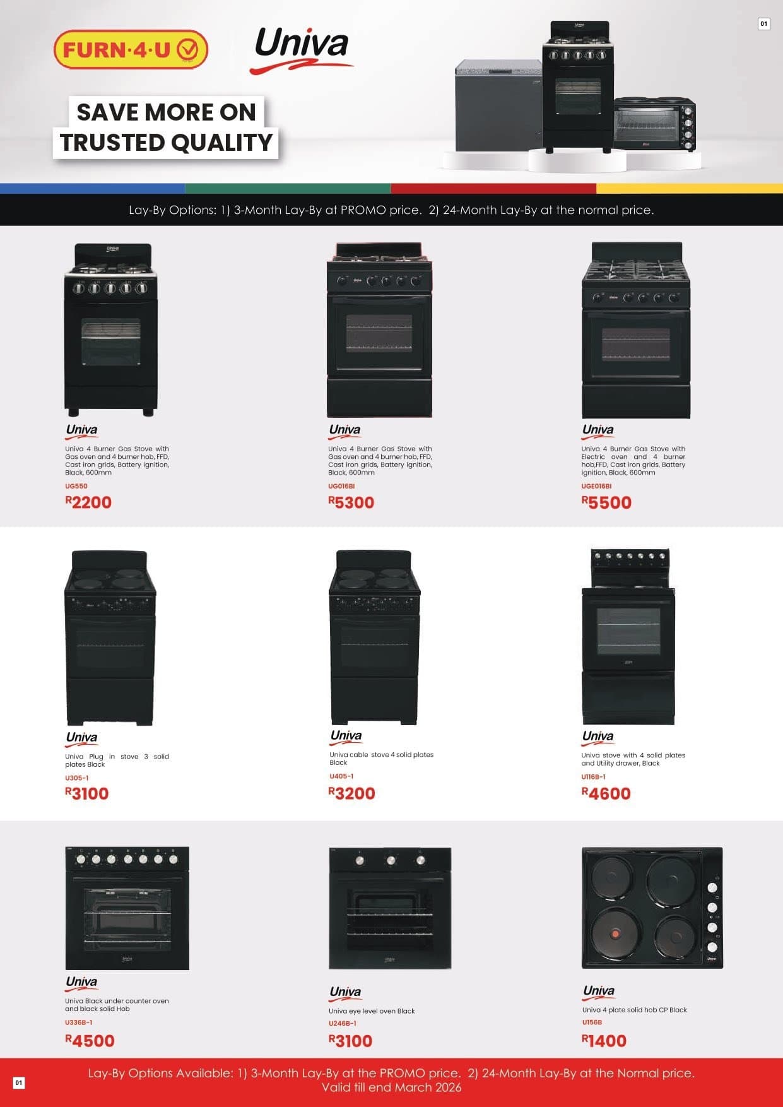783x1107 pixels.
Task: Open the U116B-1 stove with utility drawer image
Action: pyautogui.click(x=628, y=637)
